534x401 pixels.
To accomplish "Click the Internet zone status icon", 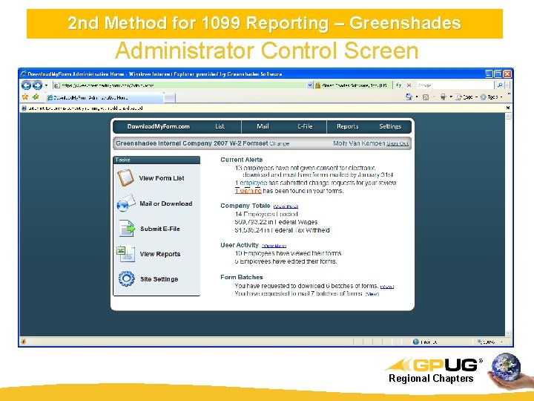I will [x=415, y=342].
